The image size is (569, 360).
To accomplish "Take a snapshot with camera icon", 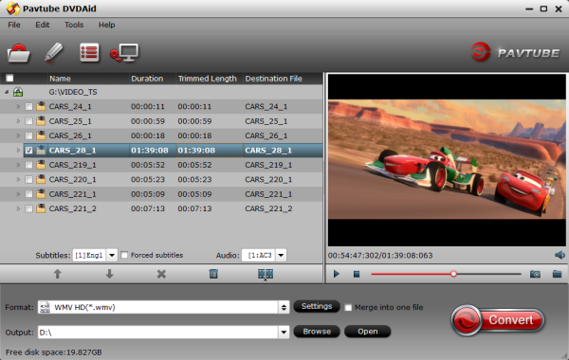I will [x=535, y=274].
